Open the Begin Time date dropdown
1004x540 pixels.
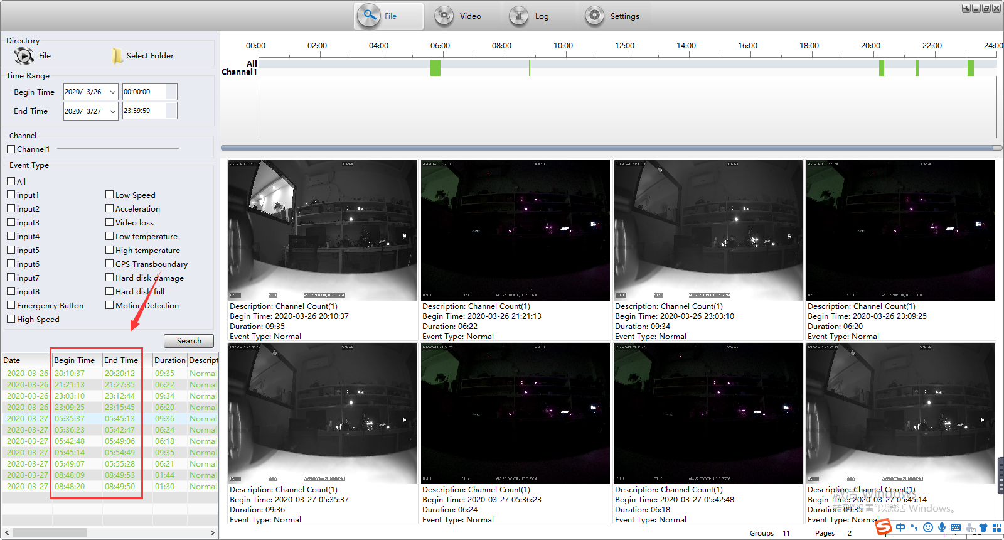tap(113, 92)
